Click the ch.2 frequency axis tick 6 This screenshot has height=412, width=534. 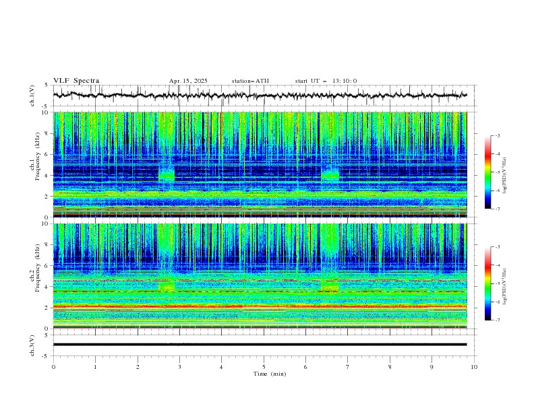point(47,265)
